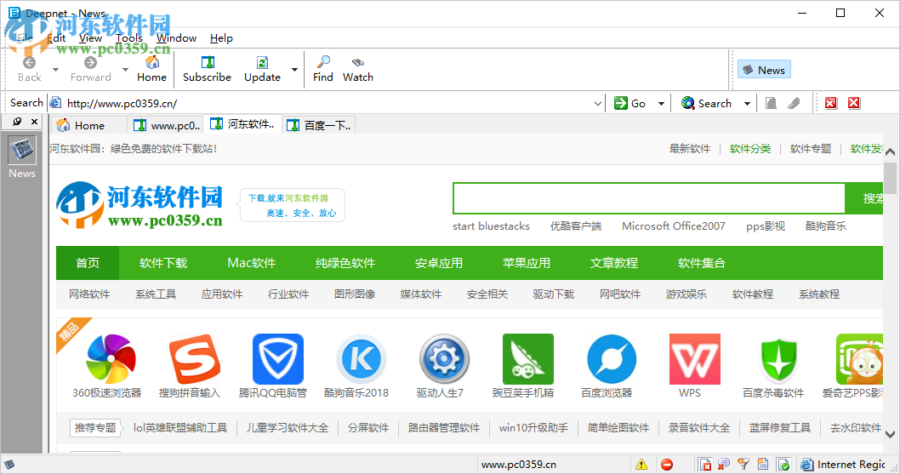Click the Search globe icon in address bar
Image resolution: width=900 pixels, height=474 pixels.
(687, 103)
